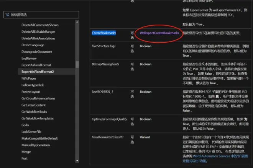
Task: Click the sidebar scrollbar down arrow
Action: (x=77, y=161)
